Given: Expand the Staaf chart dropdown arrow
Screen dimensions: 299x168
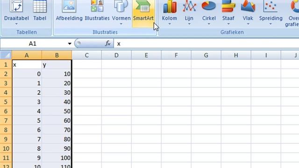Looking at the screenshot, I should tap(228, 24).
